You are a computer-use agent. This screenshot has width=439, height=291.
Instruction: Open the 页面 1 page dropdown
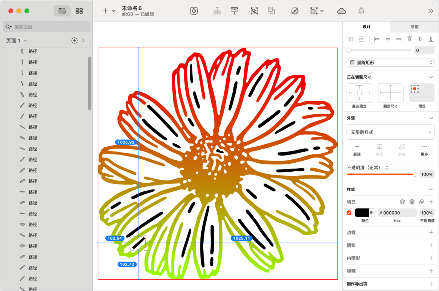[17, 41]
